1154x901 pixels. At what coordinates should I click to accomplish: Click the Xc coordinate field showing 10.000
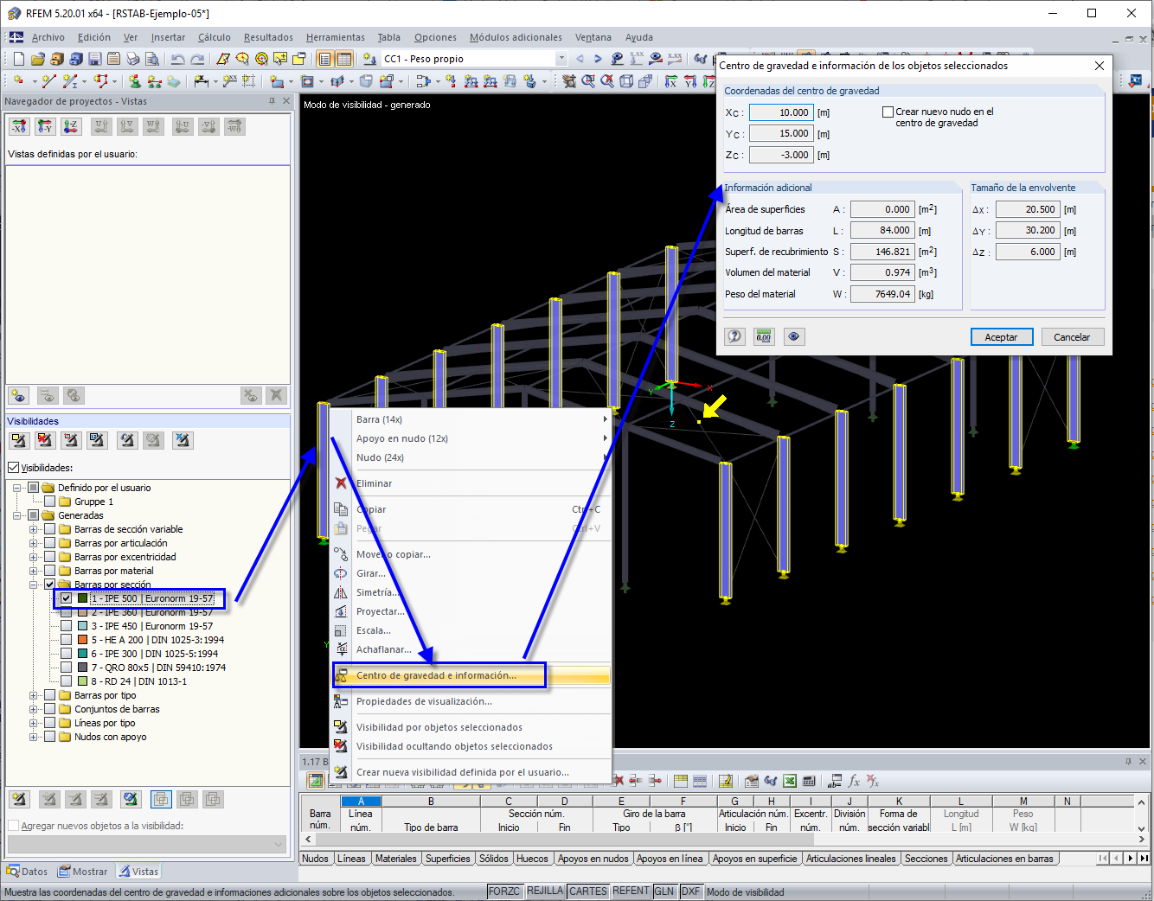[781, 112]
